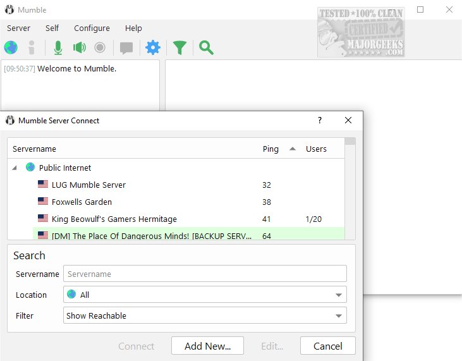Open the Help menu
The height and width of the screenshot is (361, 462).
click(x=133, y=28)
